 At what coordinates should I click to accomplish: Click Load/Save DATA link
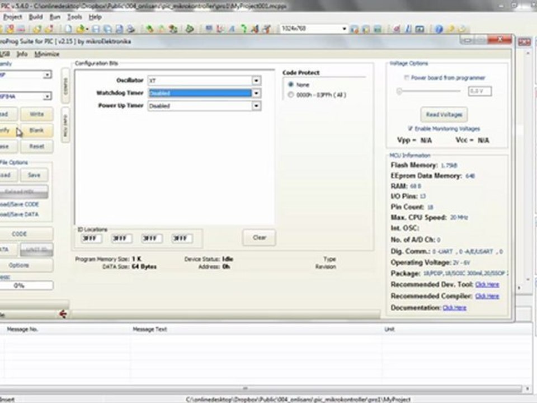(19, 214)
